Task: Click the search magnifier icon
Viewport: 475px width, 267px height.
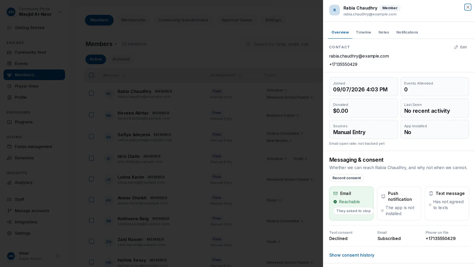Action: pyautogui.click(x=248, y=44)
